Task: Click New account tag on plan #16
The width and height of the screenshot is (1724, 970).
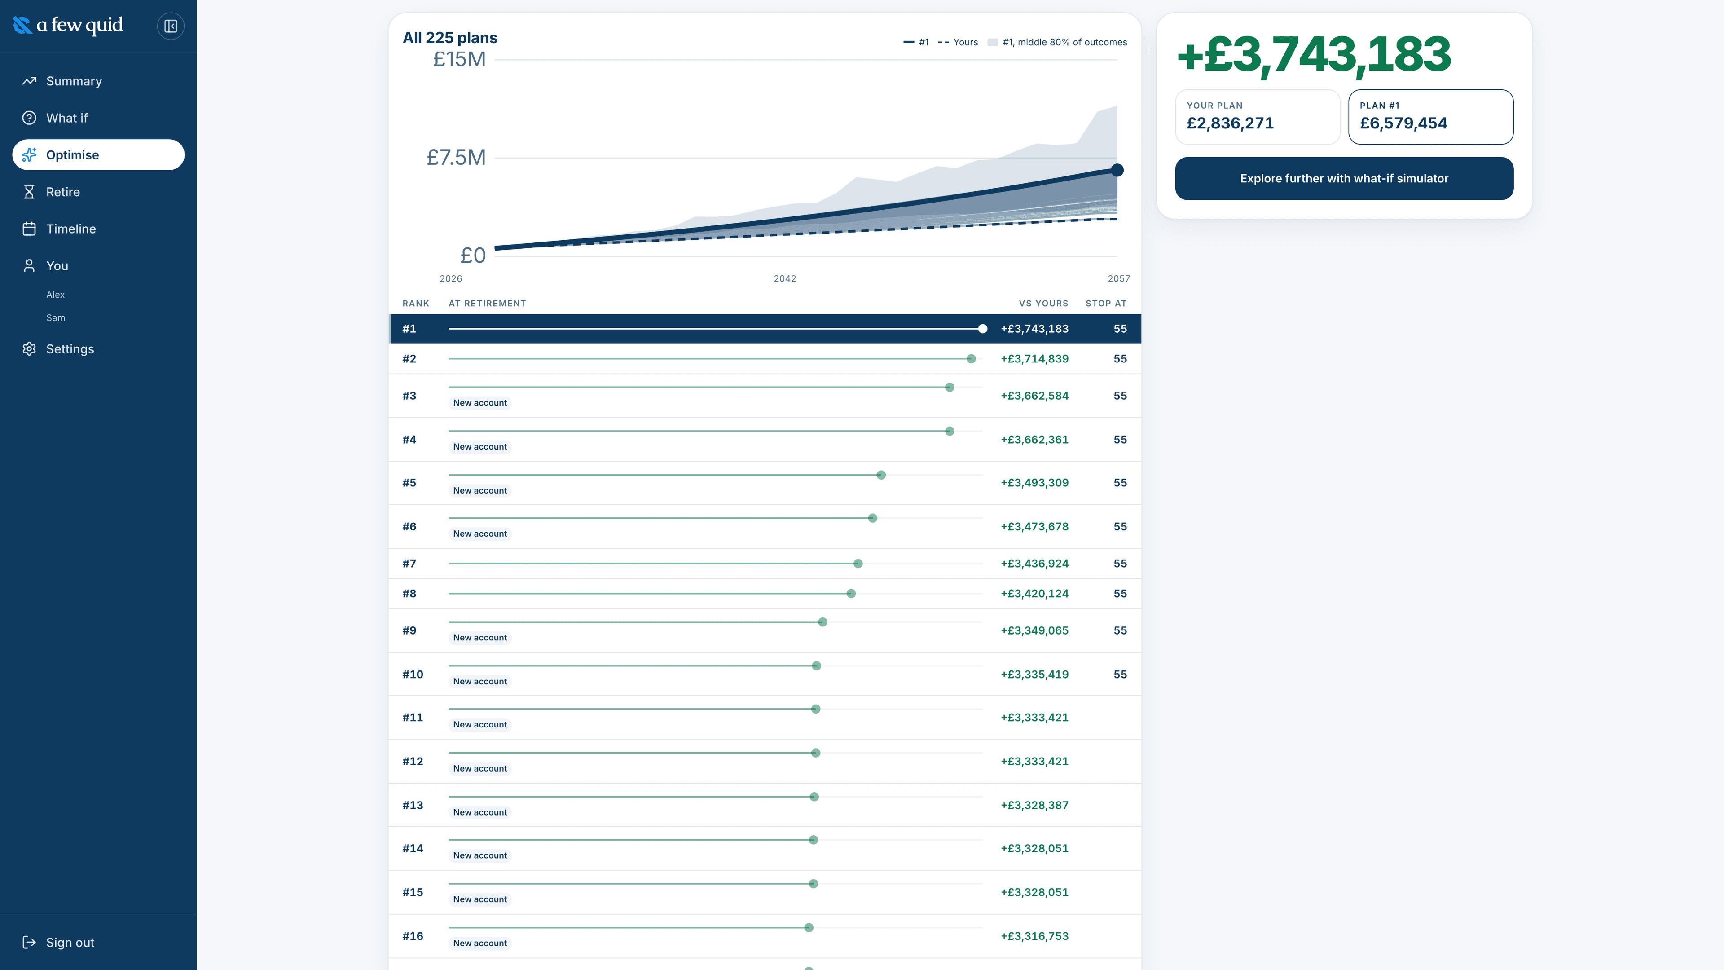Action: pos(480,943)
